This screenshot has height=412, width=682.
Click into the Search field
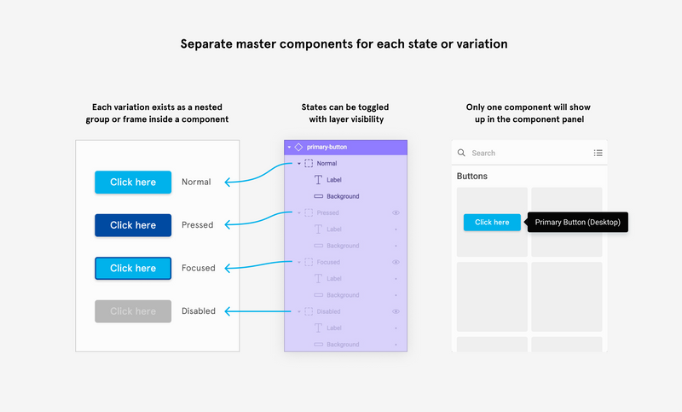click(529, 153)
